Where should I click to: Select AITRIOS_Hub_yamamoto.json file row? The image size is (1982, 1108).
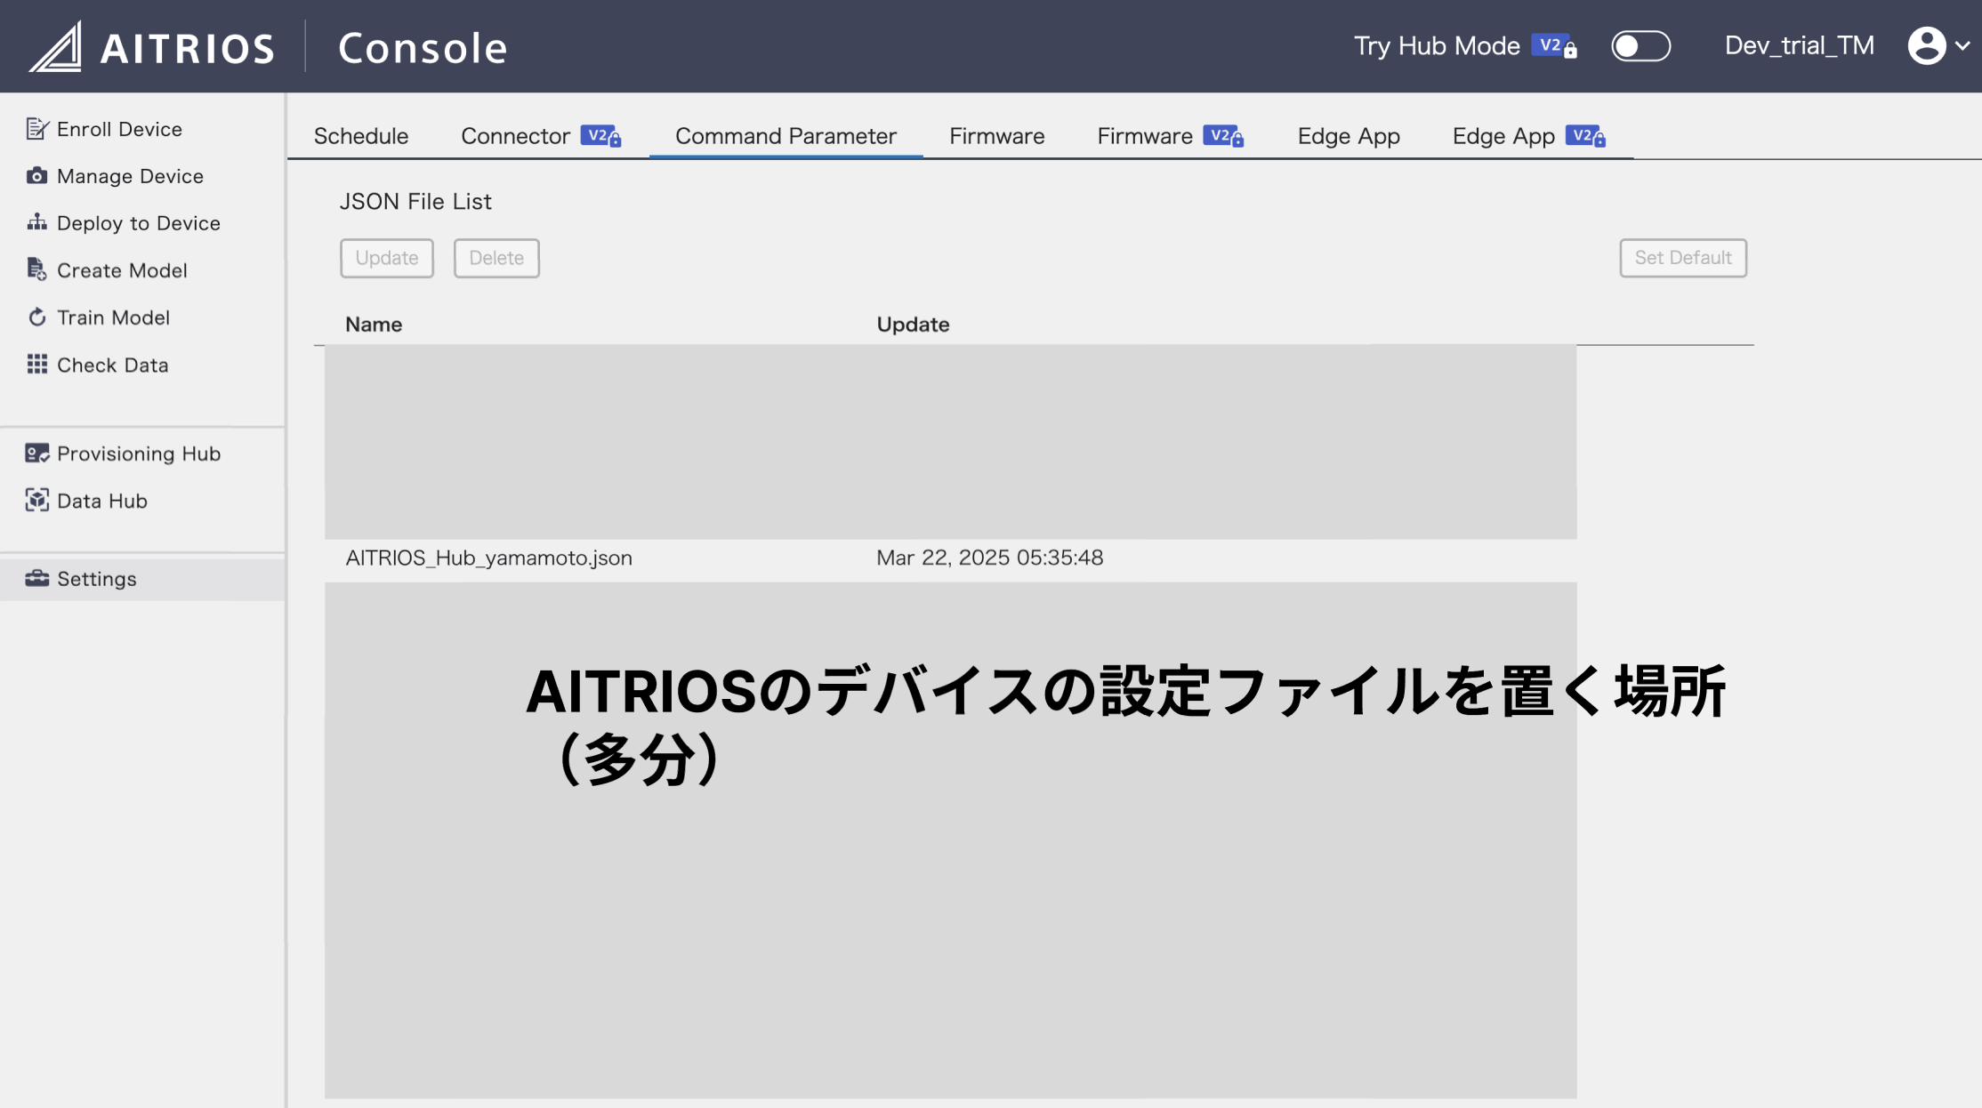488,558
